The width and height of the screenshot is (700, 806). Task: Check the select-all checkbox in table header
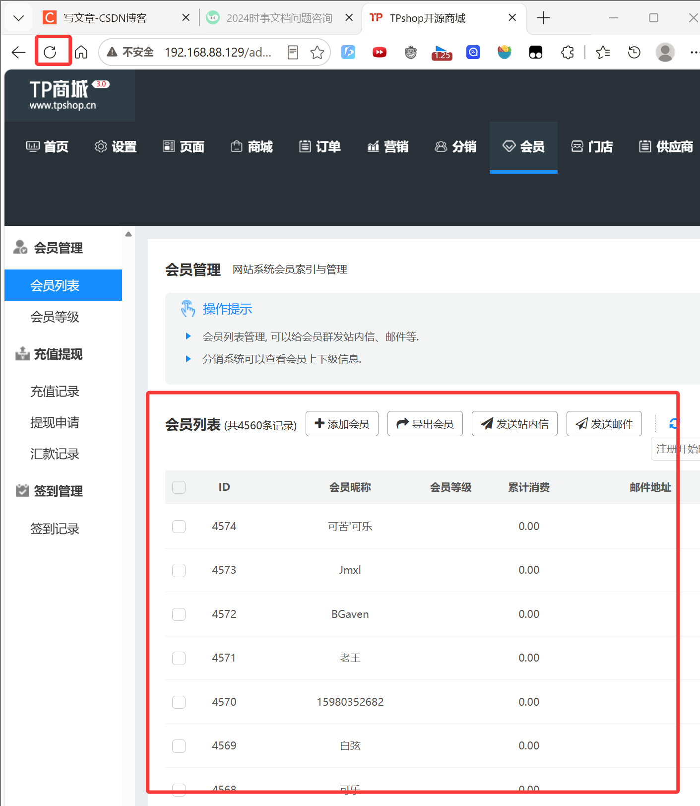point(179,487)
